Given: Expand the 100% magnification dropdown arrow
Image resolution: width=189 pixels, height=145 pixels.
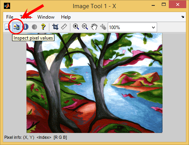Looking at the screenshot, I should coord(153,28).
